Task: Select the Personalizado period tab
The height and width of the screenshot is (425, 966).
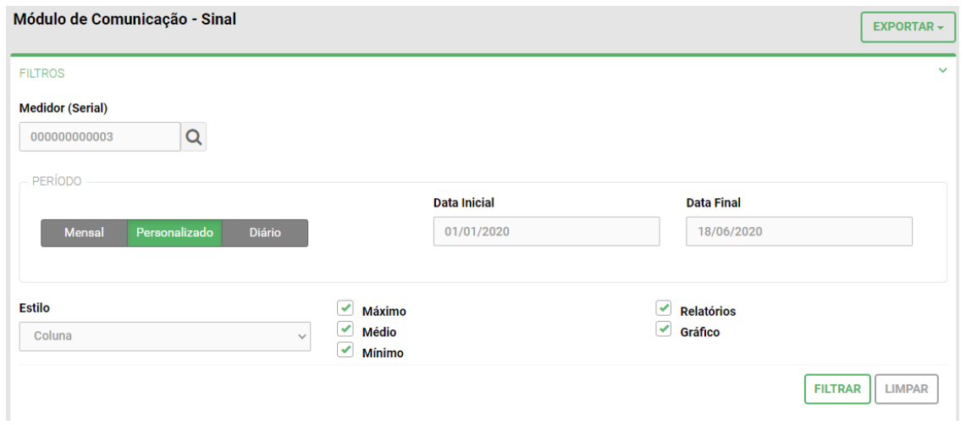Action: [174, 234]
